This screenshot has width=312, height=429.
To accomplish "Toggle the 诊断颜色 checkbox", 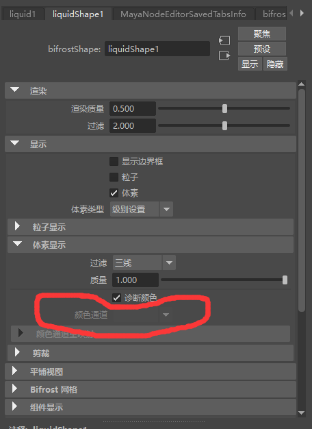I will pos(117,297).
